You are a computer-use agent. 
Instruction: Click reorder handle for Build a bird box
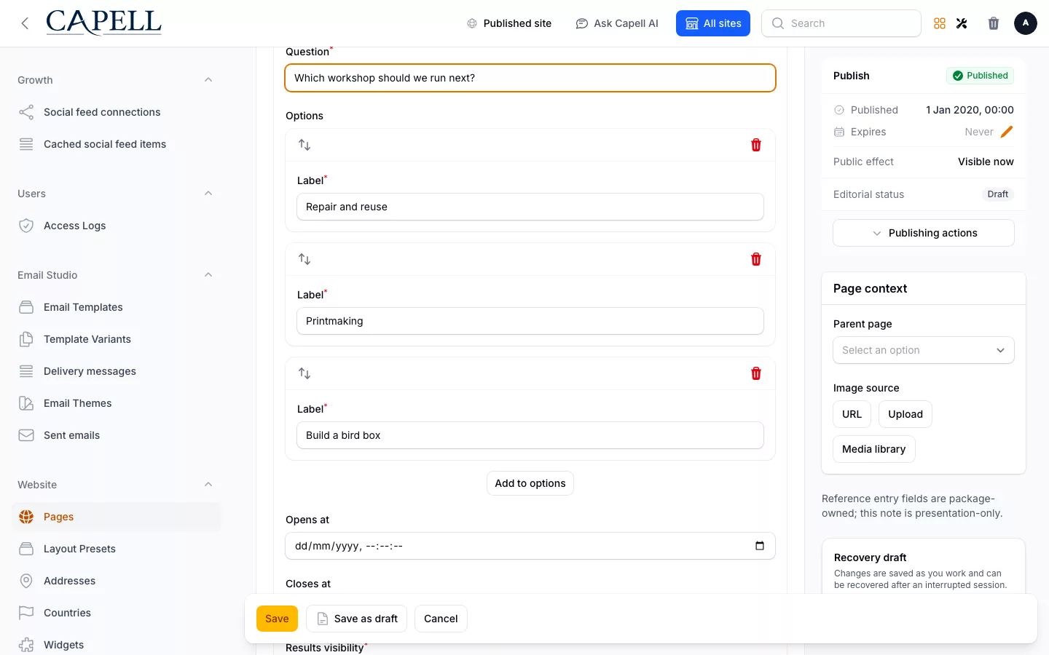[305, 373]
